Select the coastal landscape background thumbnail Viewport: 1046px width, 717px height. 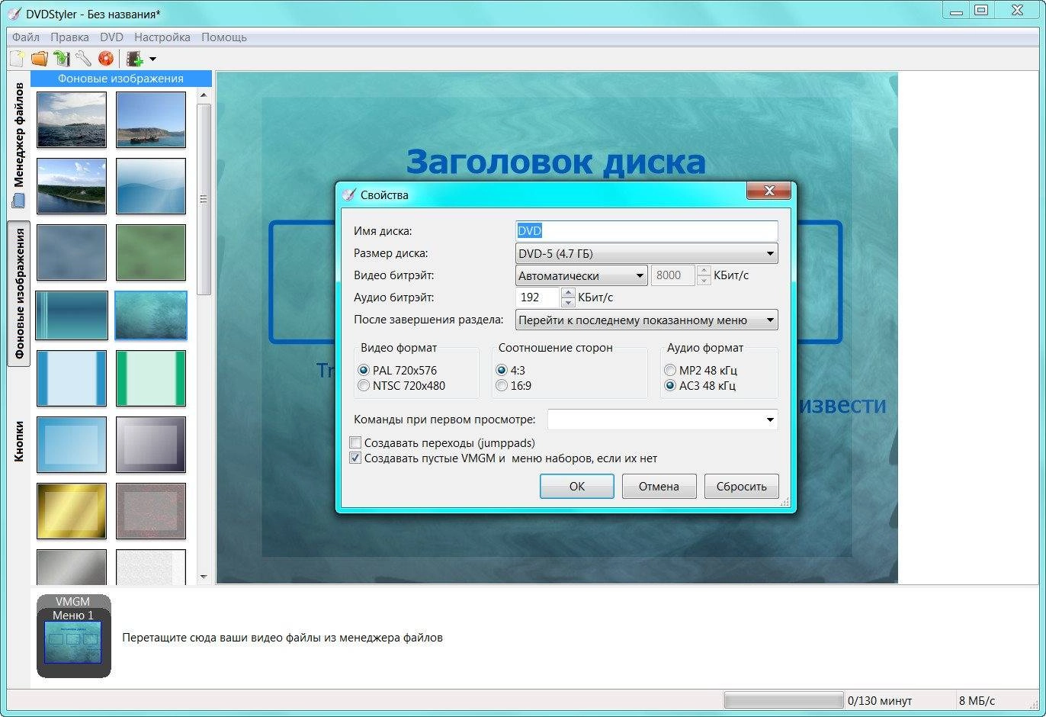coord(72,186)
